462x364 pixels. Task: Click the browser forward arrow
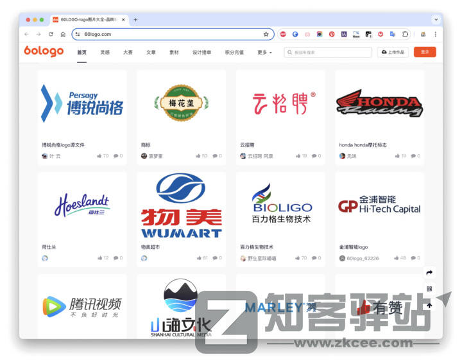(38, 34)
